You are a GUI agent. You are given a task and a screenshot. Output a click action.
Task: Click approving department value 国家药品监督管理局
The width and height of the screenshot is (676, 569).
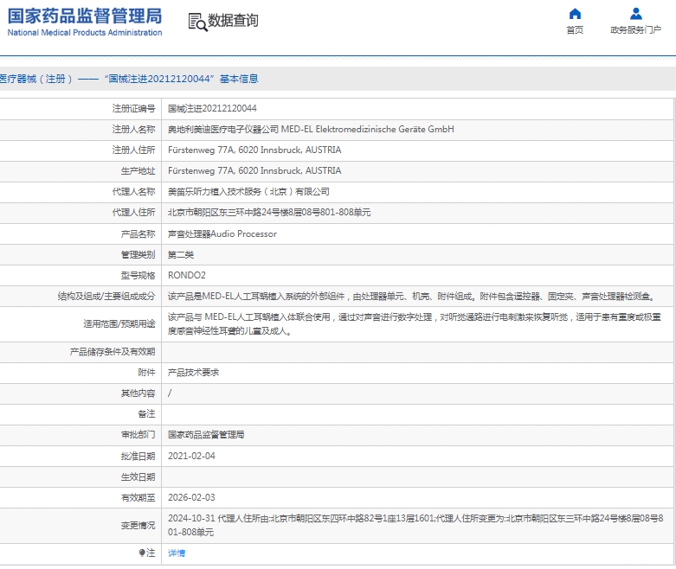(206, 435)
